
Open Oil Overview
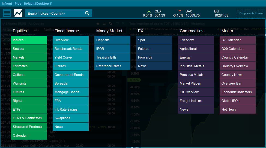coord(196,92)
